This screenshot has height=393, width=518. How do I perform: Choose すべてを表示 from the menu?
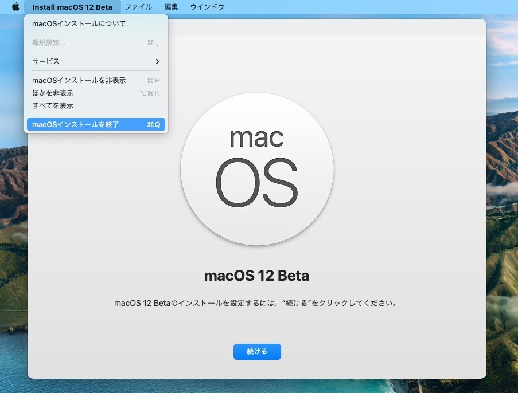[96, 105]
